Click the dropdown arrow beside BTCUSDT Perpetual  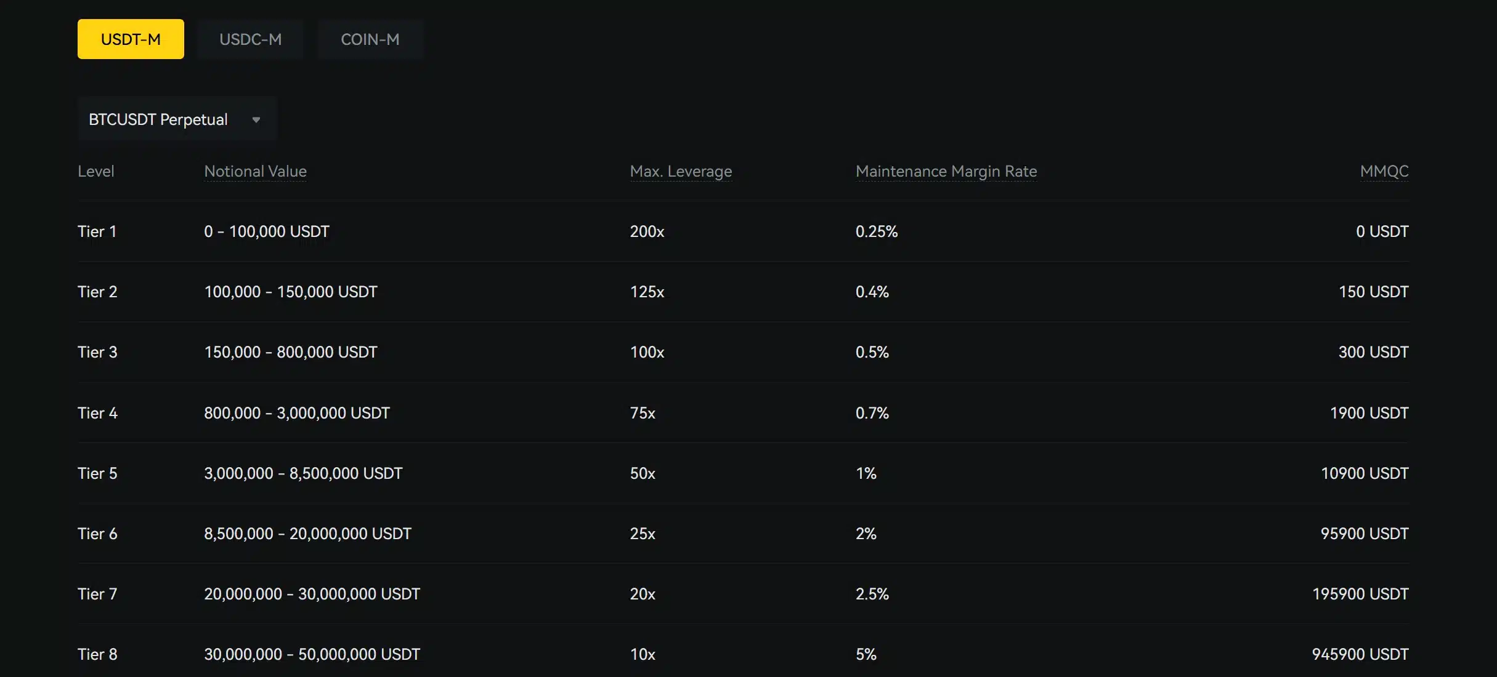[256, 119]
